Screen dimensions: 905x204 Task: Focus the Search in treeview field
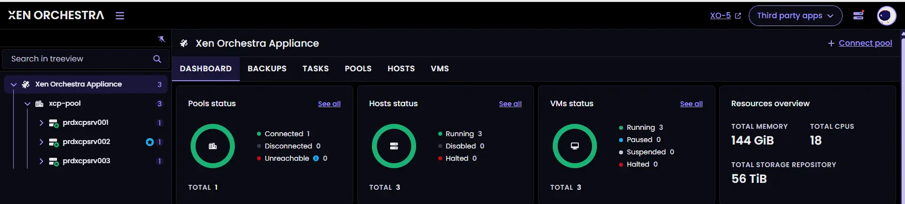coord(85,59)
